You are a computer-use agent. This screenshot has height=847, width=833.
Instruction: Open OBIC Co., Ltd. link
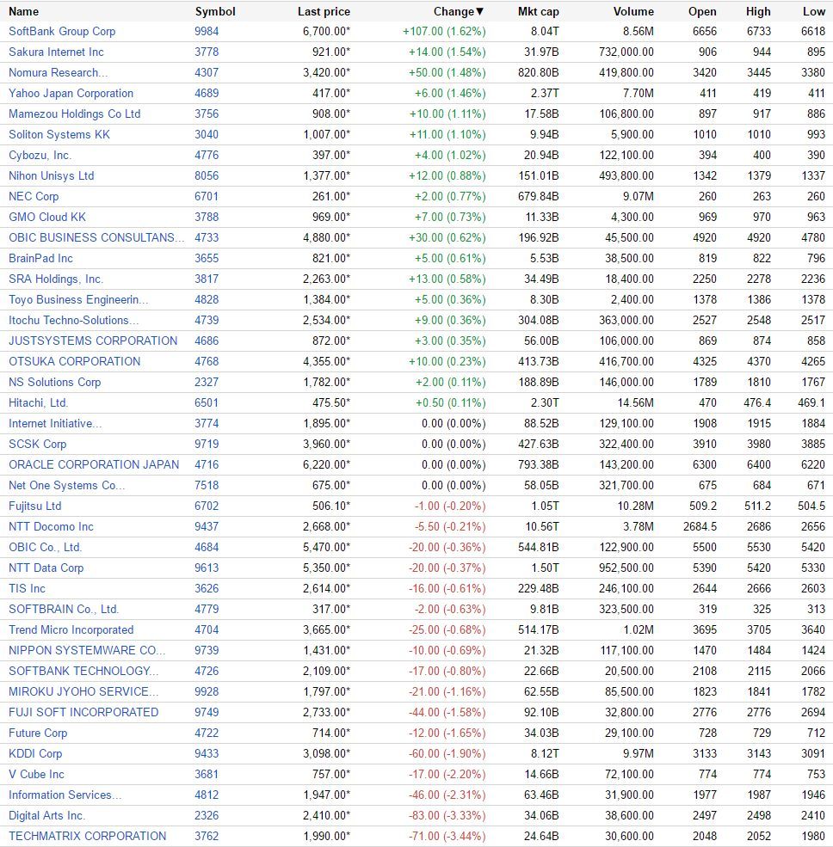point(45,547)
